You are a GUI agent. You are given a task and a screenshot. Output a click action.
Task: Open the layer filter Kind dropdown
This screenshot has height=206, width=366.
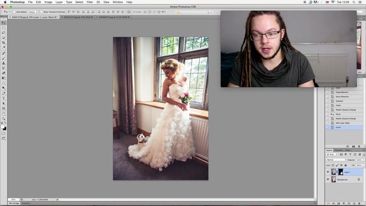click(x=332, y=154)
